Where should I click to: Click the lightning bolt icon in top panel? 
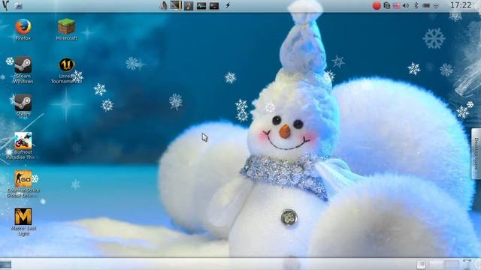point(228,5)
